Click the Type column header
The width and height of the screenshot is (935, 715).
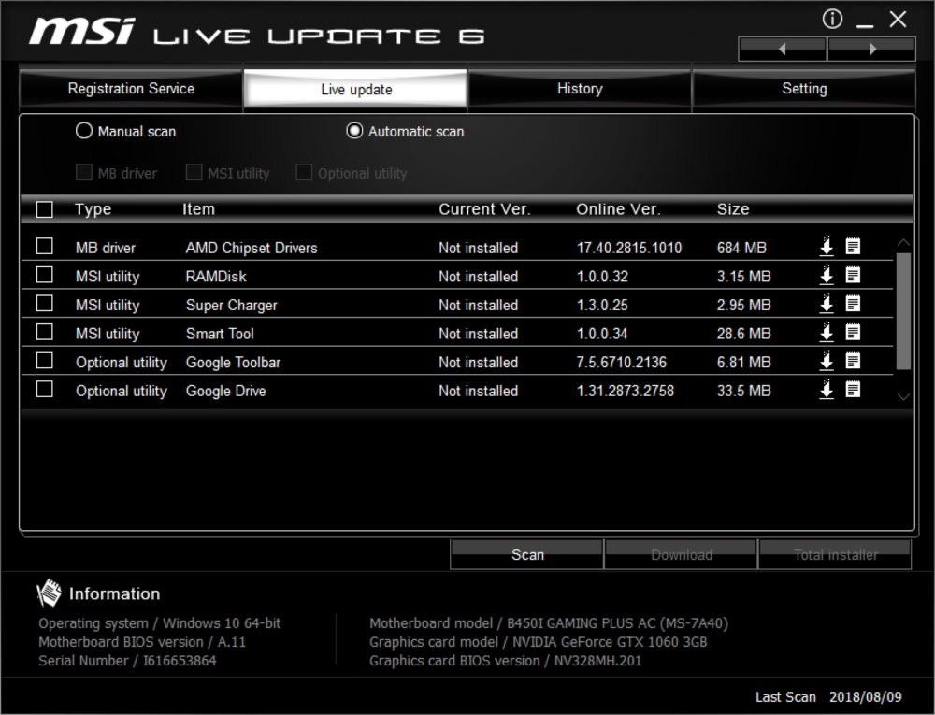coord(93,209)
